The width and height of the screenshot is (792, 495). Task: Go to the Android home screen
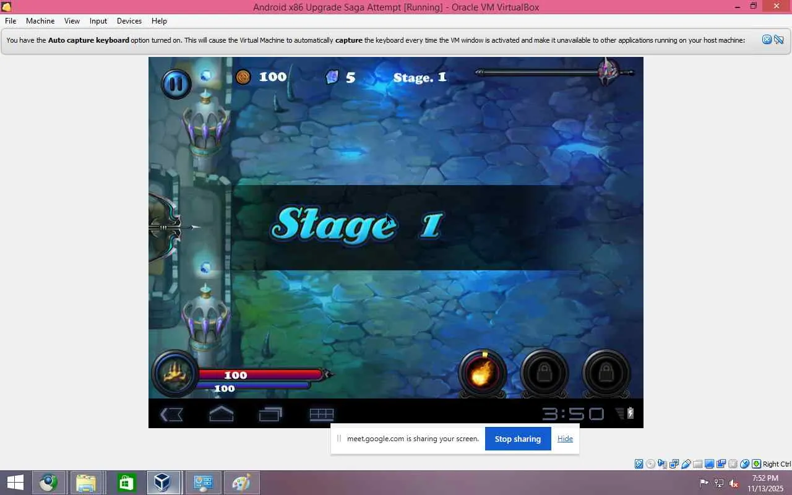tap(221, 414)
